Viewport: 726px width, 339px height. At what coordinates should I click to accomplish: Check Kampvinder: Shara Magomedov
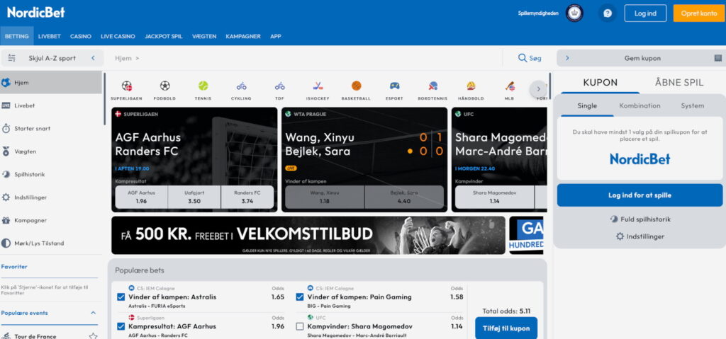pyautogui.click(x=300, y=326)
